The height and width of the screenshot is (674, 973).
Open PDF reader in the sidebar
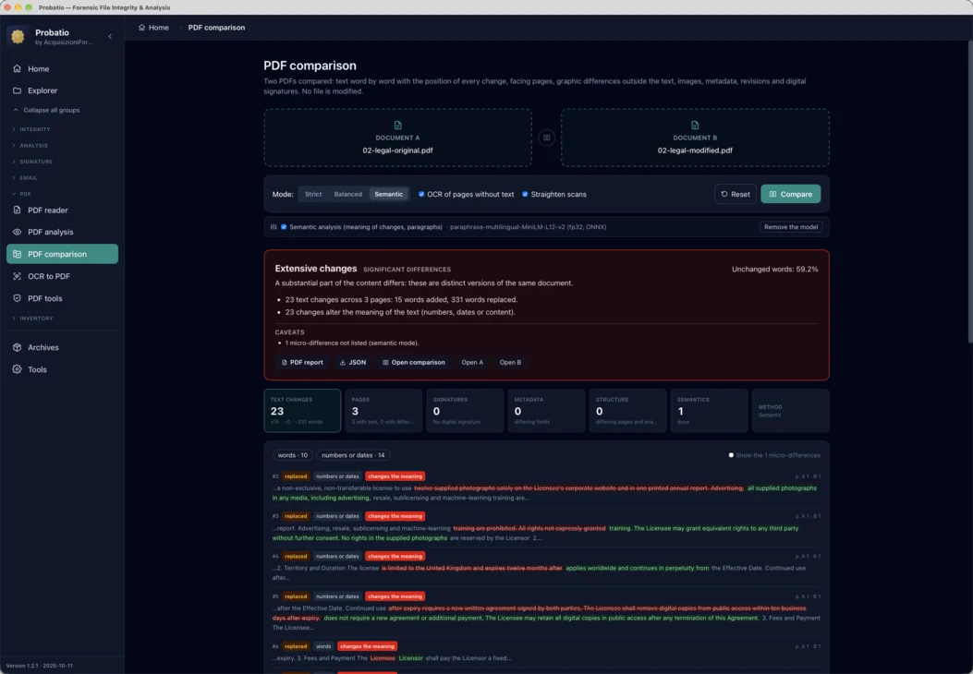pos(62,211)
